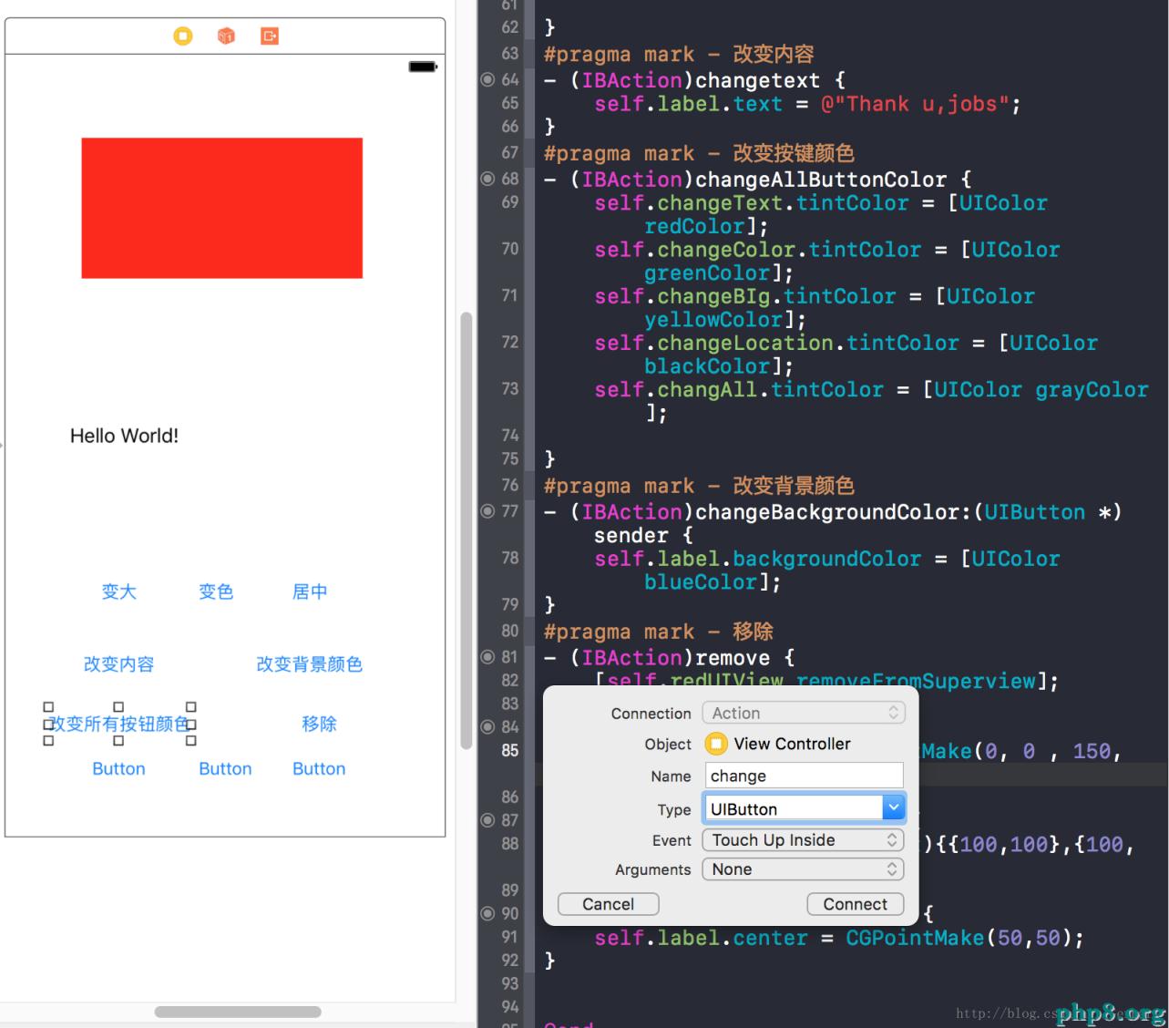Select the 变大 button in the canvas
Screen dimensions: 1169x1028
pos(118,591)
